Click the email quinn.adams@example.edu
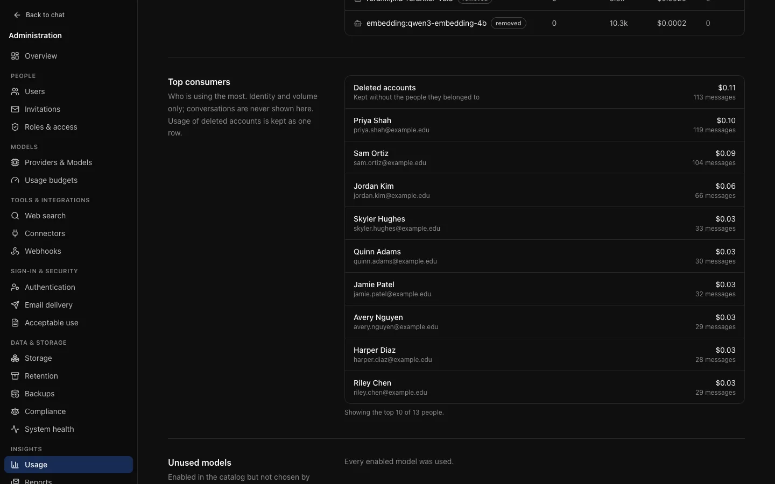 395,261
